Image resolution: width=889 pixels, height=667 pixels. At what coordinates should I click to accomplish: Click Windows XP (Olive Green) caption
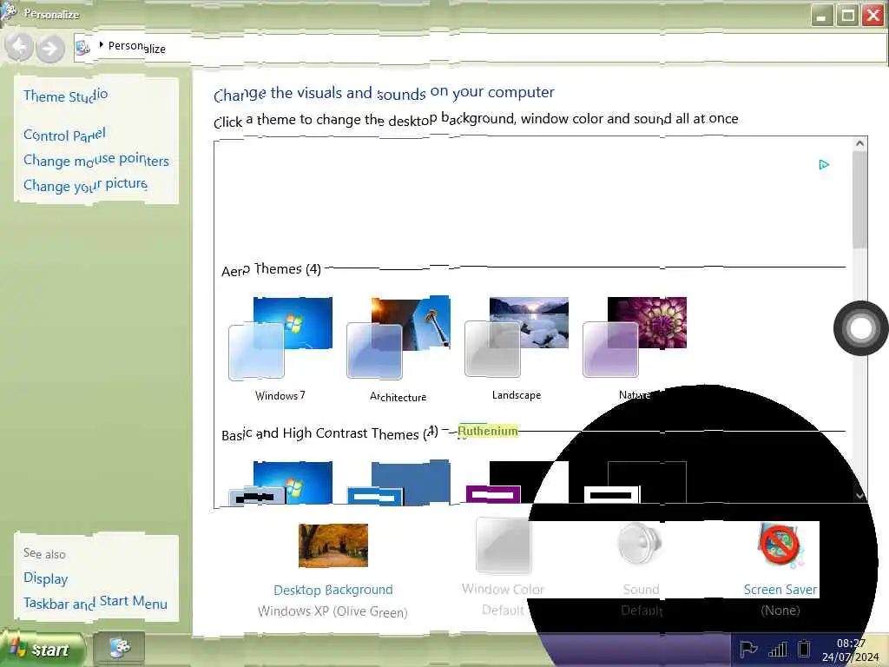coord(333,611)
